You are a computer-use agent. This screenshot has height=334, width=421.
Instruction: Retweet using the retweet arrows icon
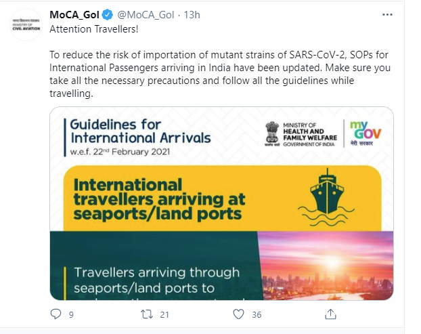coord(146,314)
